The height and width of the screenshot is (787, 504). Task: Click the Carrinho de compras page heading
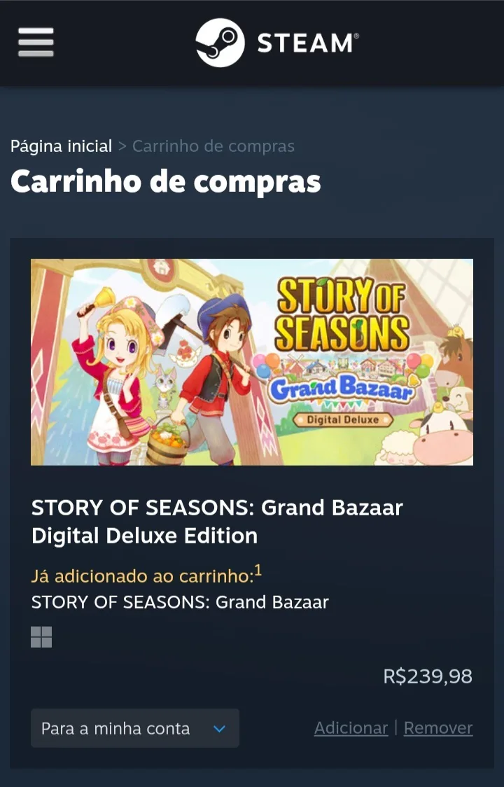166,181
